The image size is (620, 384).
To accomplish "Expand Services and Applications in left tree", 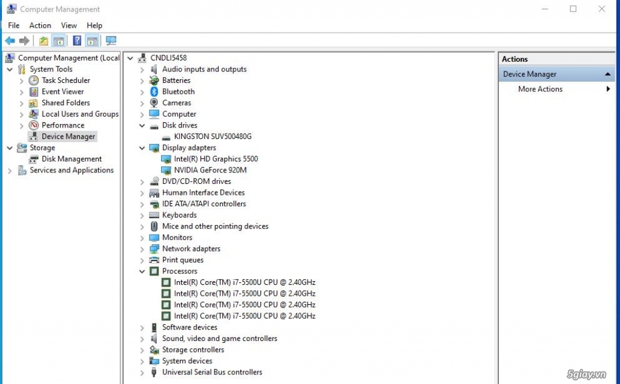I will pyautogui.click(x=10, y=171).
